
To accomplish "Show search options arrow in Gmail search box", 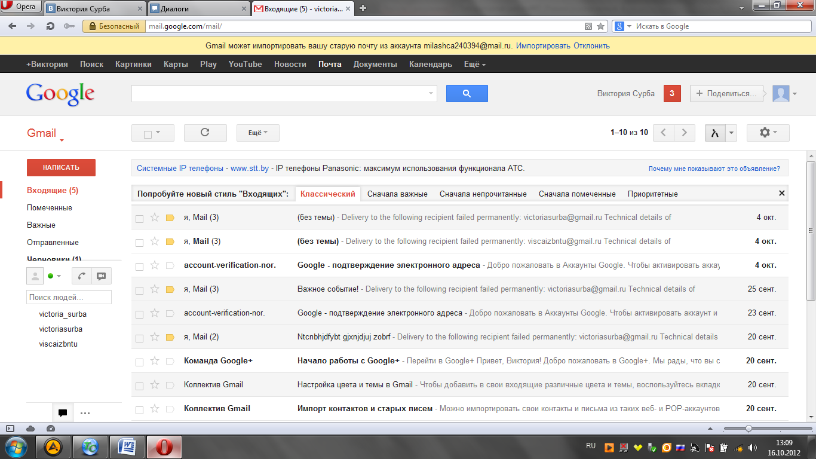I will coord(431,94).
